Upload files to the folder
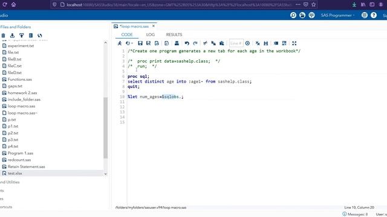387x217 pixels. (22, 36)
